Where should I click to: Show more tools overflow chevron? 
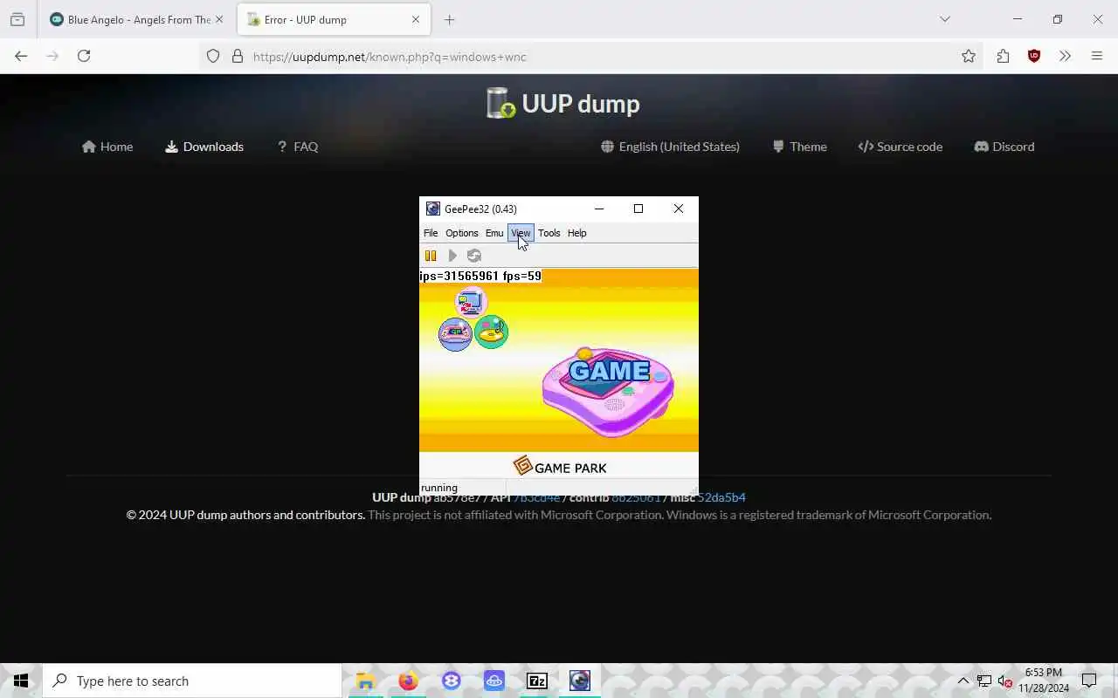pos(1065,56)
